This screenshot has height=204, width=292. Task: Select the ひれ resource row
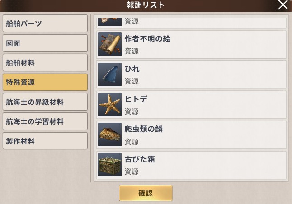(x=192, y=74)
